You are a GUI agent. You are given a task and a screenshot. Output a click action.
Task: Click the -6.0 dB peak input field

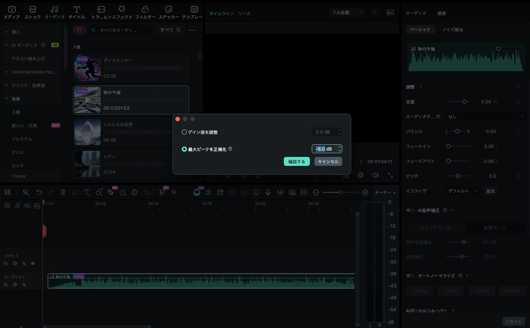(327, 149)
